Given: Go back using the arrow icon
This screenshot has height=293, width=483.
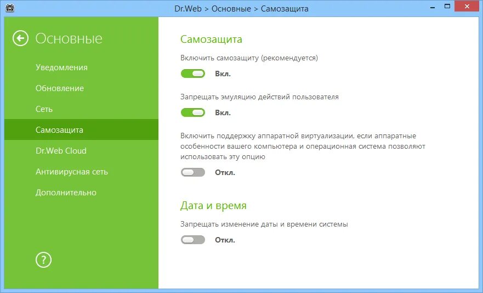Looking at the screenshot, I should coord(20,38).
